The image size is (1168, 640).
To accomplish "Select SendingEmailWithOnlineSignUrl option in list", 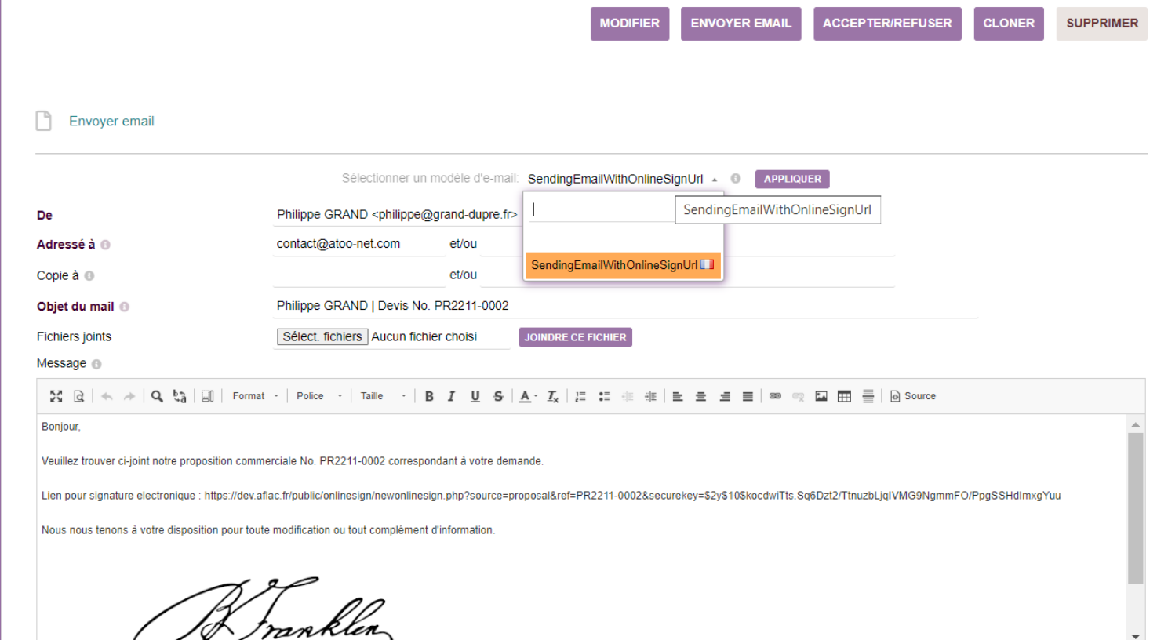I will 623,265.
